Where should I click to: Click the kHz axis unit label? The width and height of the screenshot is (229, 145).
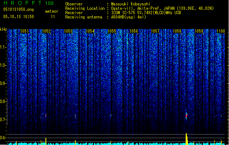(3, 29)
